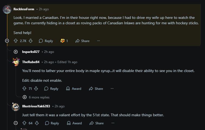Image resolution: width=205 pixels, height=130 pixels.
Task: Downvote TheRube84's comment
Action: 36,88
